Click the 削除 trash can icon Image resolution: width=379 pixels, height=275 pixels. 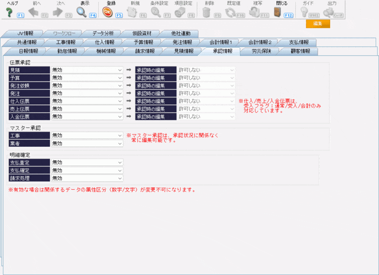coord(206,12)
